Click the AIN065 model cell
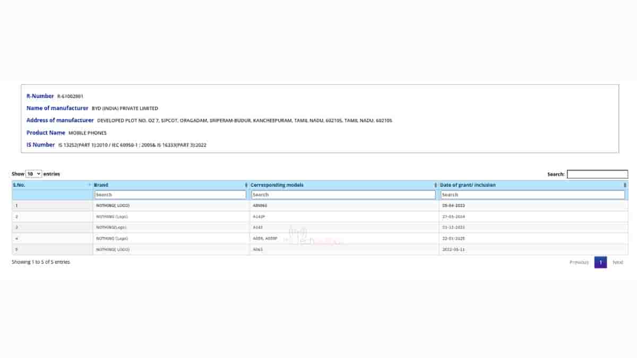 point(260,205)
